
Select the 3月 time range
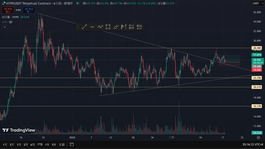click(26, 145)
